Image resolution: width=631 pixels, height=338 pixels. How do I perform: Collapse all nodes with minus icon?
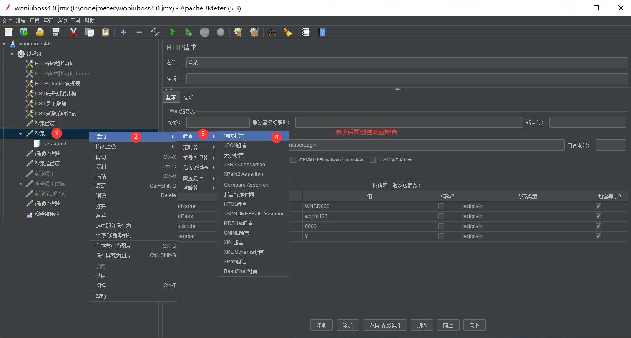click(x=139, y=32)
